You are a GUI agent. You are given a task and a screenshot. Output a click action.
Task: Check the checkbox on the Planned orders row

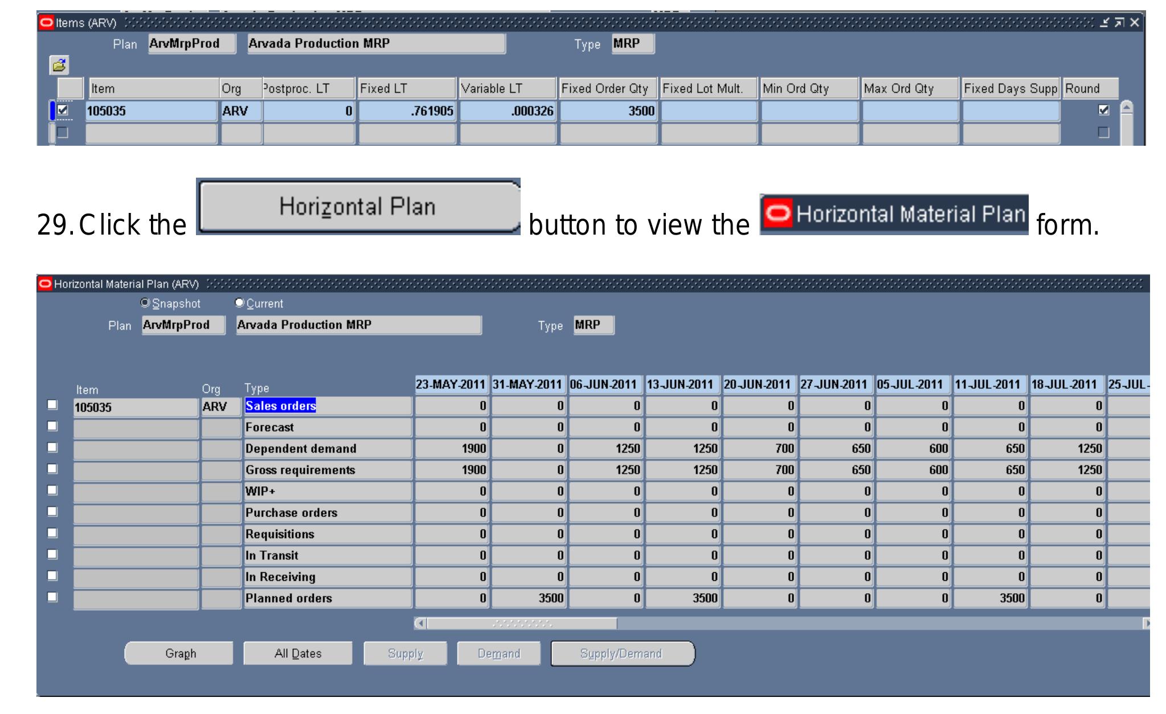click(x=52, y=597)
